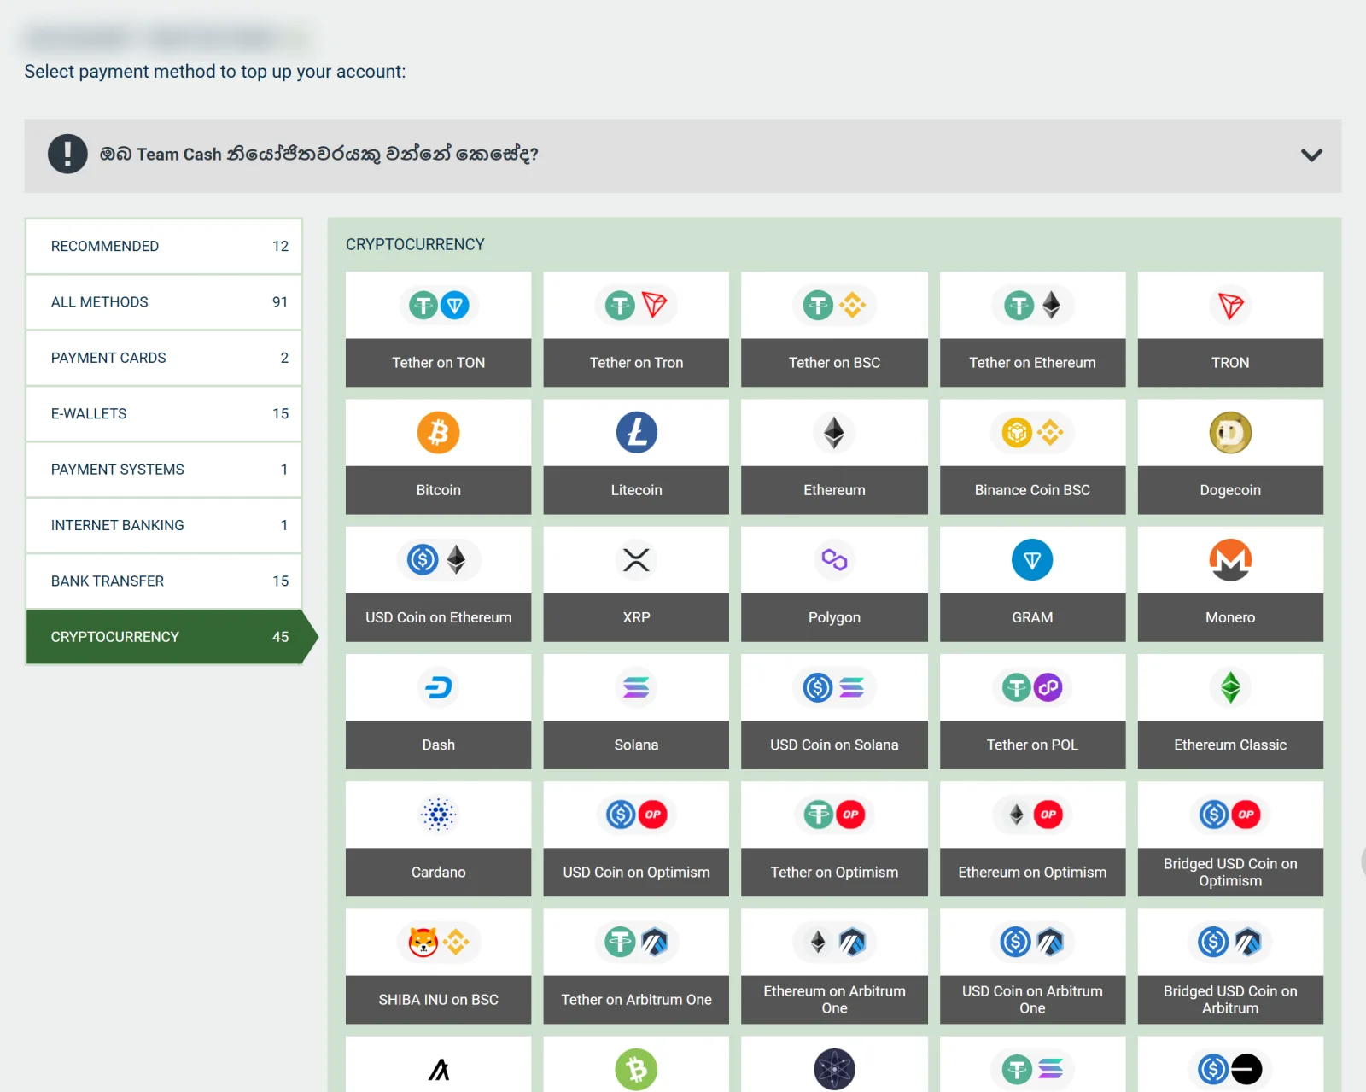Viewport: 1366px width, 1092px height.
Task: Click the Tether on TON icon pair
Action: pyautogui.click(x=438, y=306)
